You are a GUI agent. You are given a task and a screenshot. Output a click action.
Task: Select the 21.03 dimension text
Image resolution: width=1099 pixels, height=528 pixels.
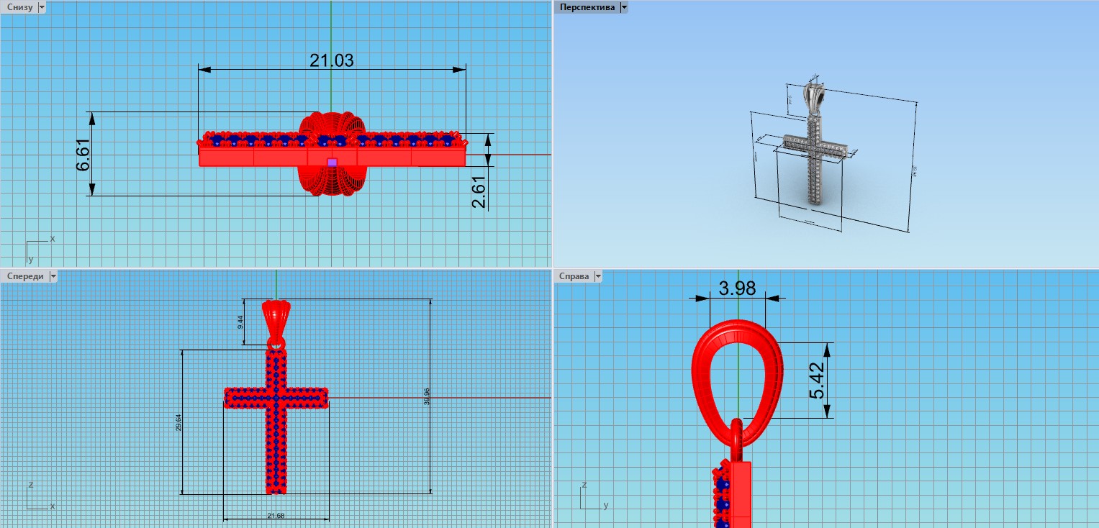pyautogui.click(x=332, y=61)
